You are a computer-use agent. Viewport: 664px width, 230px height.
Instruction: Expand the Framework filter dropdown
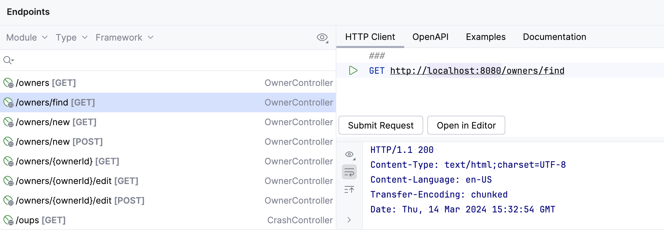click(124, 38)
